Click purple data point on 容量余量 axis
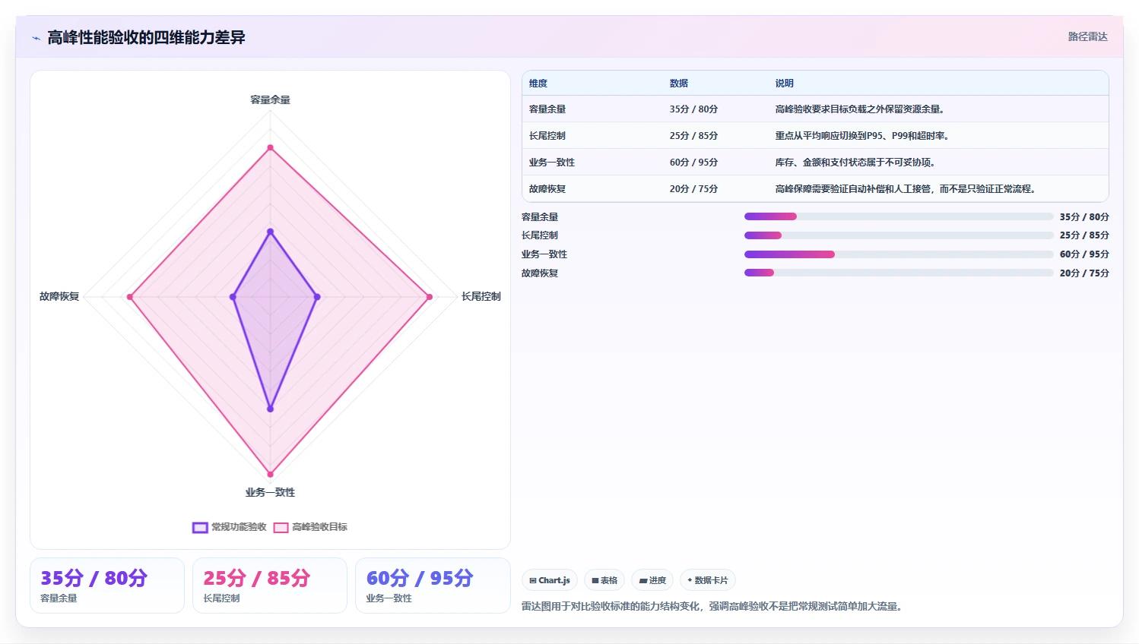Screen dimensions: 1139x644 tap(270, 232)
